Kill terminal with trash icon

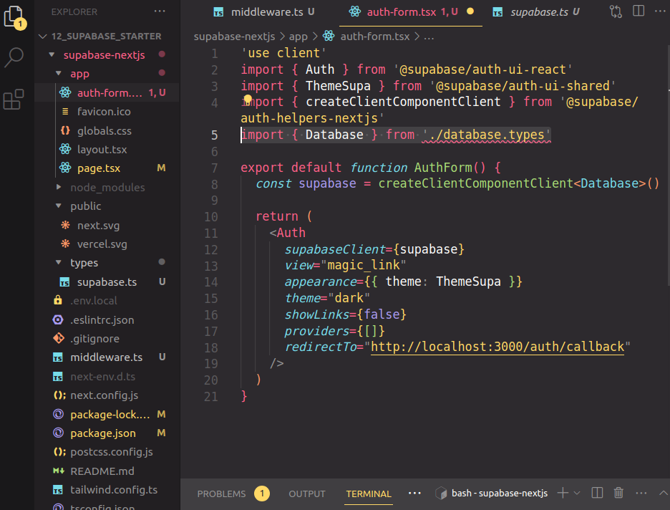pos(618,493)
